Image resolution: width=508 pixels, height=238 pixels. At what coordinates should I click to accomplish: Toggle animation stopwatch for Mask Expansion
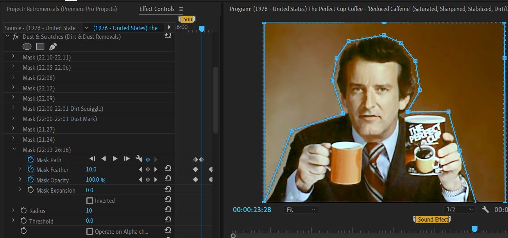click(31, 190)
